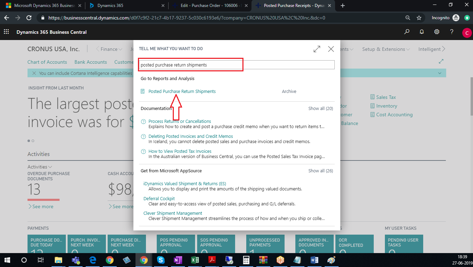The height and width of the screenshot is (267, 473).
Task: Open notifications bell icon
Action: (422, 32)
